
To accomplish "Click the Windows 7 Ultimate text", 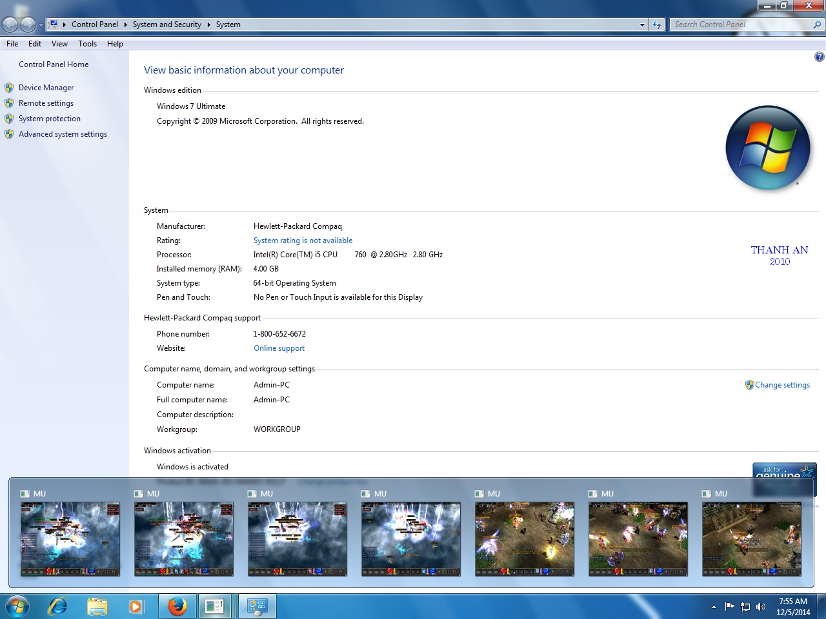I will (x=191, y=106).
